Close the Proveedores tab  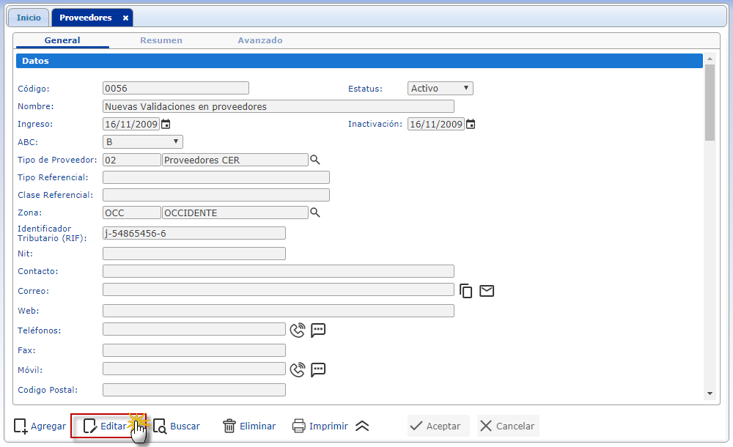(125, 18)
